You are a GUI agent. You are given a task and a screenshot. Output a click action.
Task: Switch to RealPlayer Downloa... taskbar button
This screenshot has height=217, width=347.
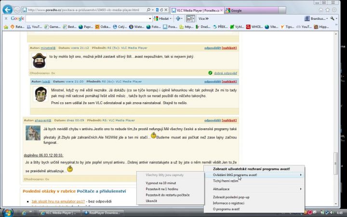coord(102,213)
